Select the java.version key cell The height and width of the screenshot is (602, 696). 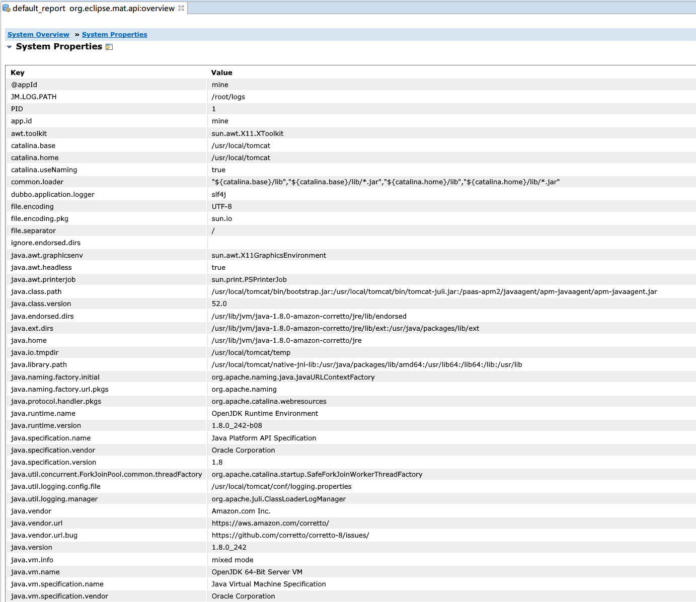pos(107,547)
